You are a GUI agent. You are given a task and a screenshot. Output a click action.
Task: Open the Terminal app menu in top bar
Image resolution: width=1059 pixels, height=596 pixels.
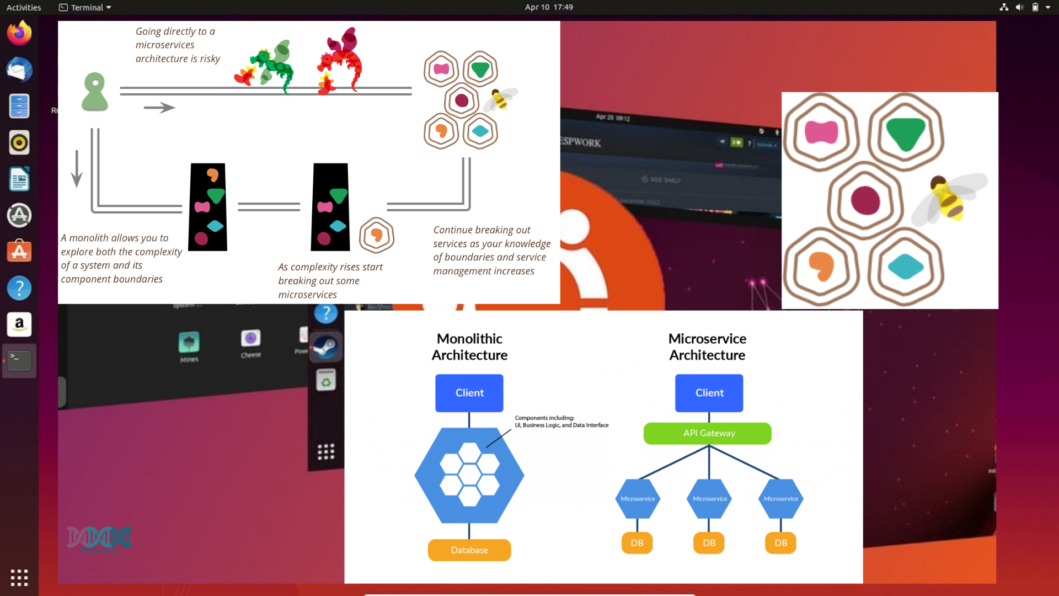[85, 7]
